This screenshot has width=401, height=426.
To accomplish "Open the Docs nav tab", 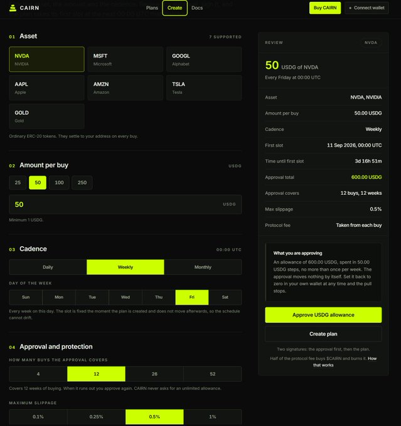I will (x=197, y=8).
